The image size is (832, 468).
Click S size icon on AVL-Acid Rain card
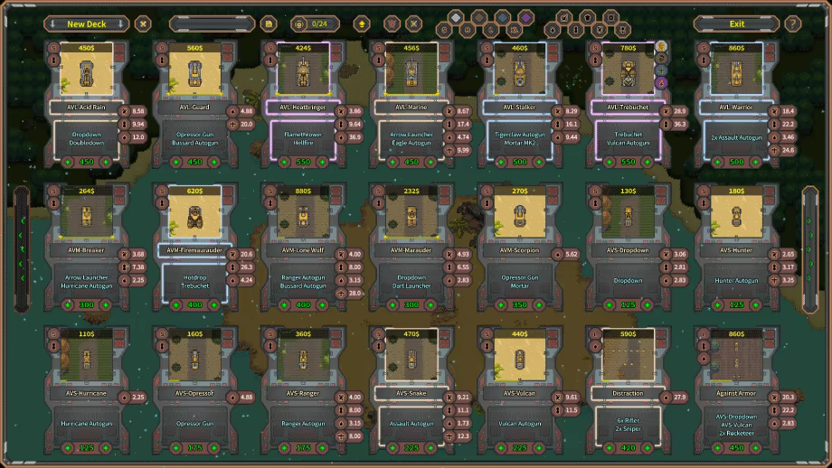(53, 48)
